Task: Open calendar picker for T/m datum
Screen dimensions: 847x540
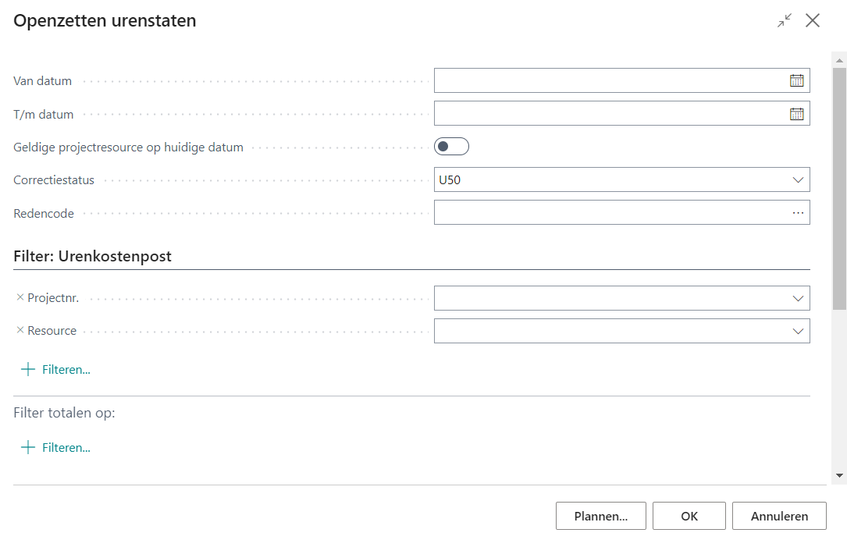Action: [x=796, y=114]
